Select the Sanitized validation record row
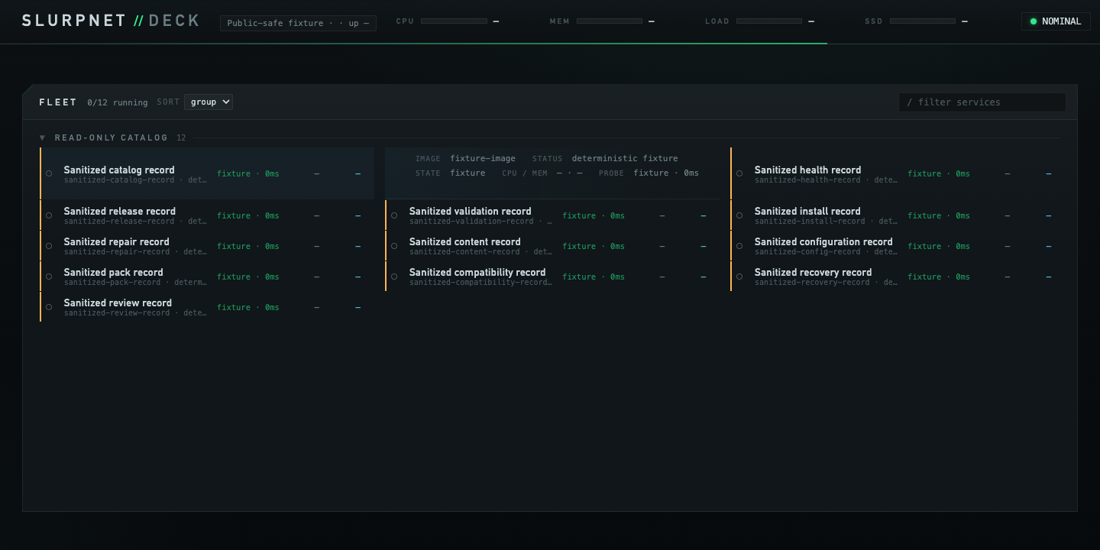 tap(552, 215)
